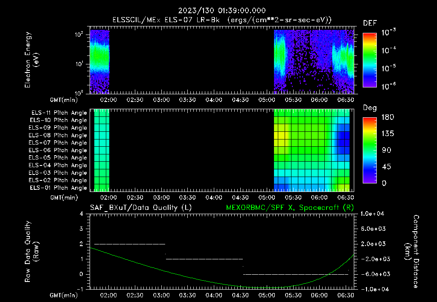Click the Raw Data Quality (Raw) axis title
The height and width of the screenshot is (302, 437).
32,252
